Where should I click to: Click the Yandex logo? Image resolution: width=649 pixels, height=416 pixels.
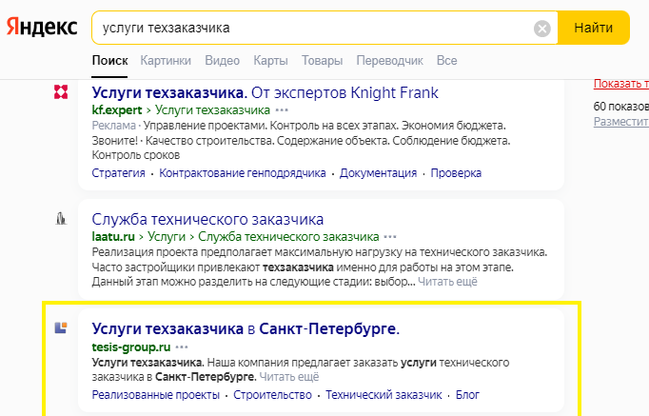42,28
